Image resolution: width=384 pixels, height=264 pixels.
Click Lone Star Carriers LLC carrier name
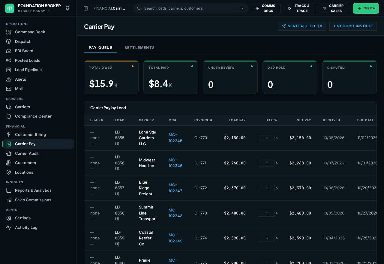[148, 138]
